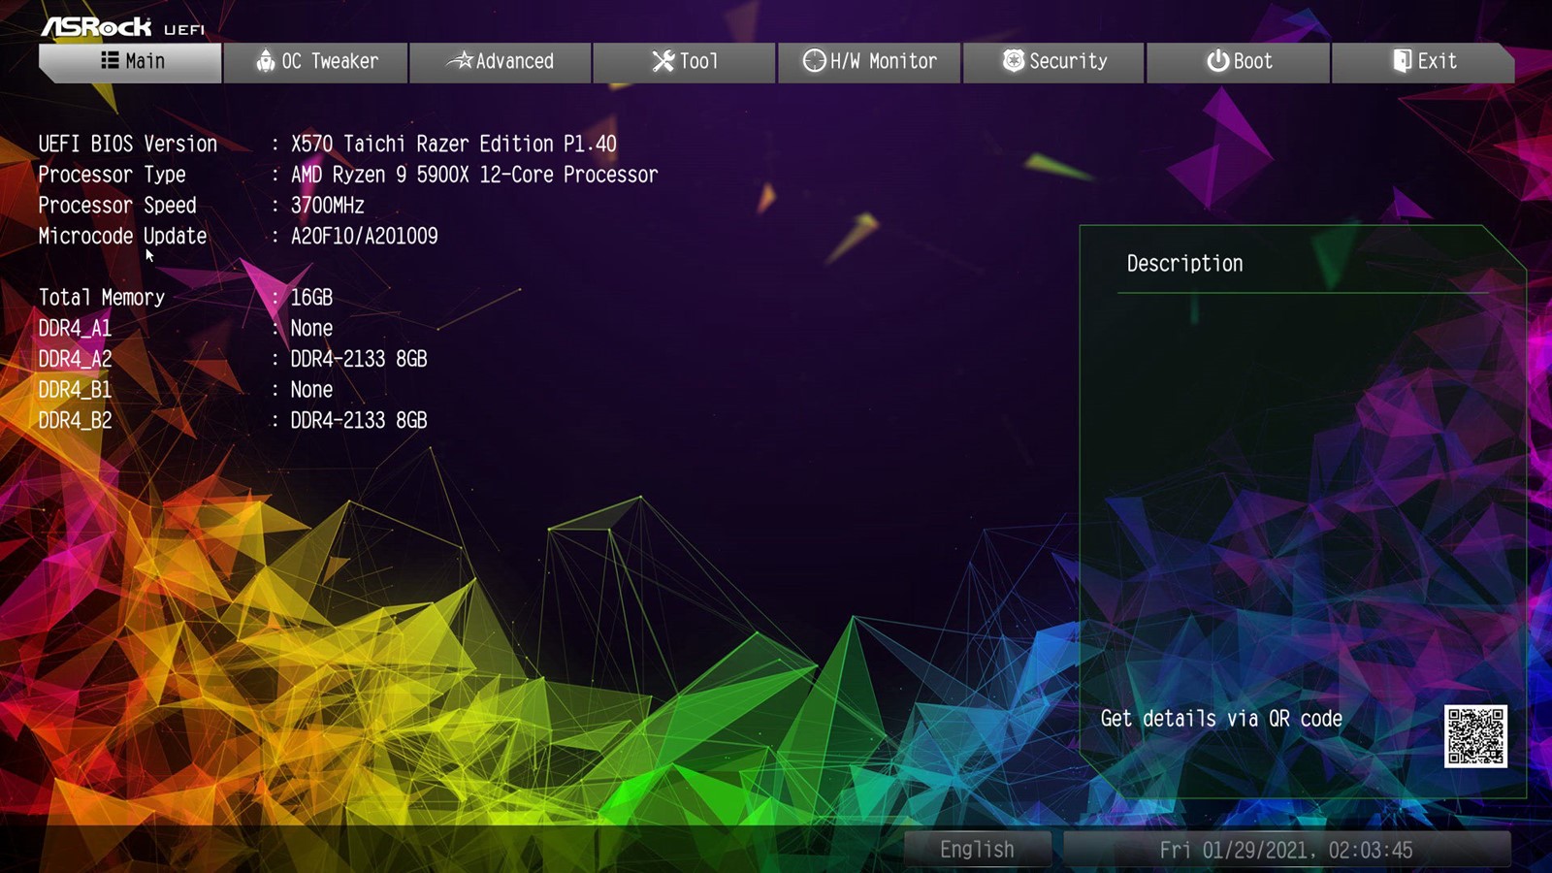Click DDR4_B2 'DDR4-2133 8GB' value
The image size is (1552, 873).
359,420
